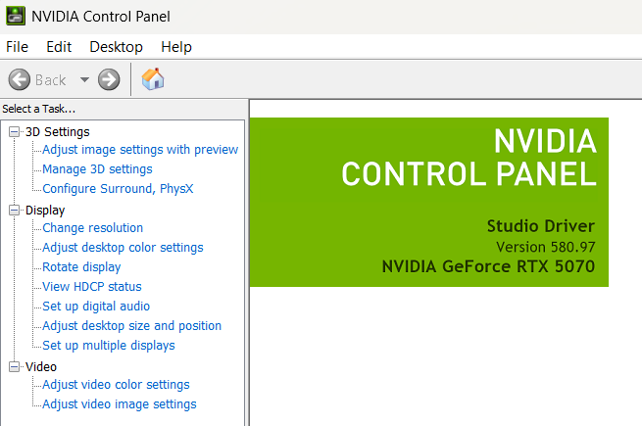
Task: Open Manage 3D settings
Action: pyautogui.click(x=97, y=169)
